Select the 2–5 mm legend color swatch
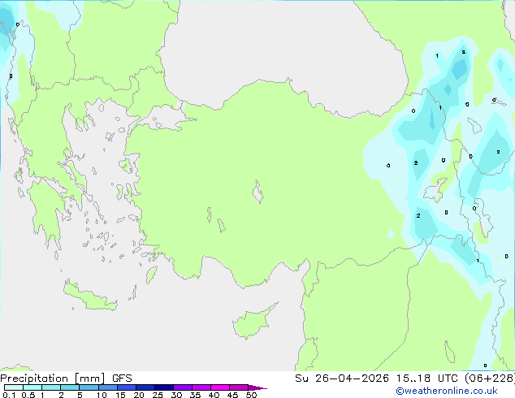Viewport: 515px width, 398px height. click(70, 387)
